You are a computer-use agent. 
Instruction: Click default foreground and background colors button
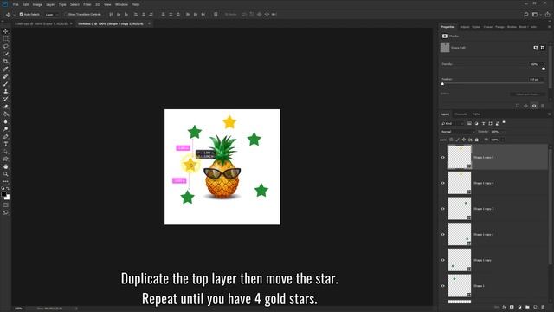(3, 189)
